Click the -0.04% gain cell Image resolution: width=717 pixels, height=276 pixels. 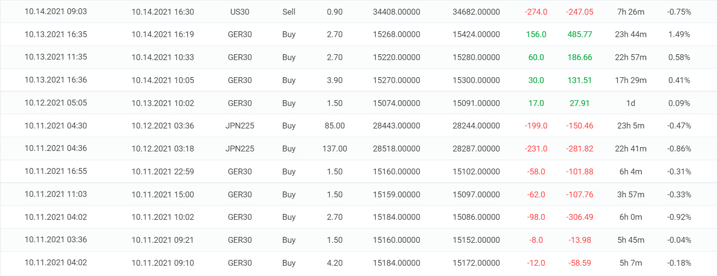pos(679,240)
